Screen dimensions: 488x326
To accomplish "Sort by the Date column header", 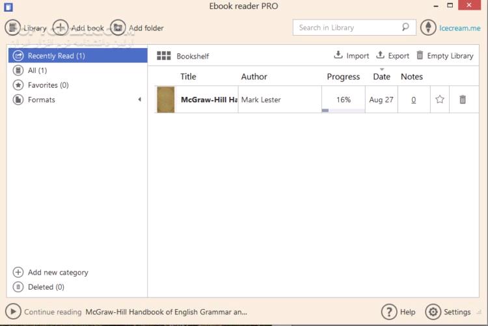I will coord(381,77).
